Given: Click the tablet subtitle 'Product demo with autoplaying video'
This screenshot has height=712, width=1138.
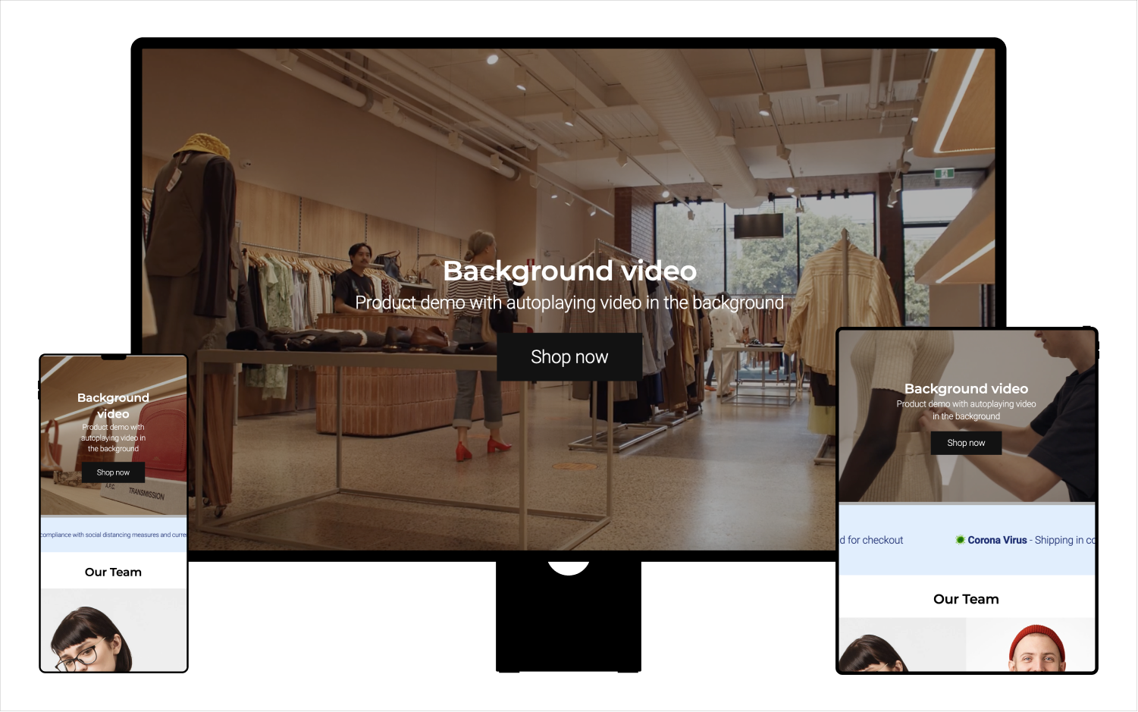Looking at the screenshot, I should click(x=966, y=410).
